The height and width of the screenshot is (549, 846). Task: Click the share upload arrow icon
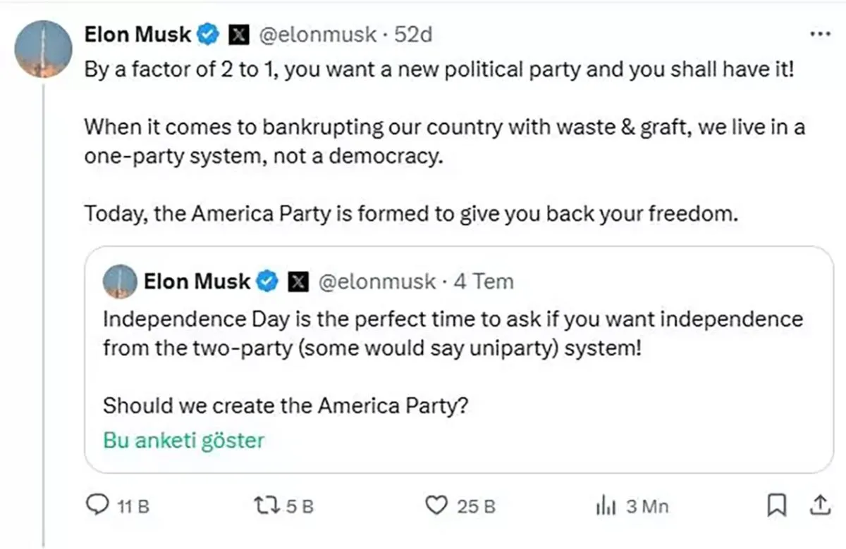(821, 505)
